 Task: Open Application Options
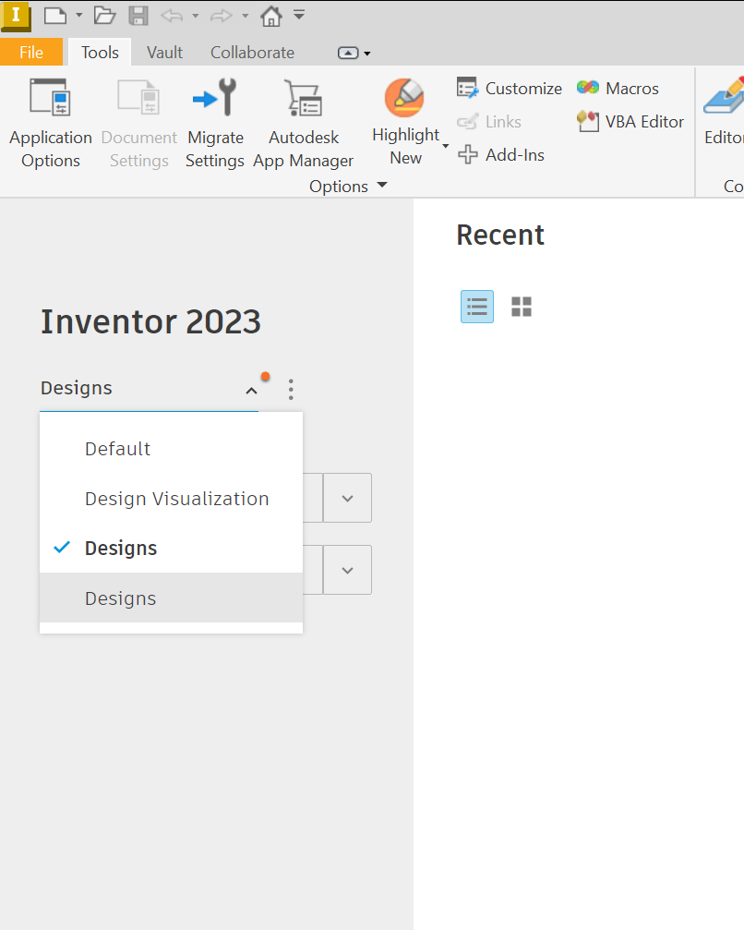coord(51,124)
